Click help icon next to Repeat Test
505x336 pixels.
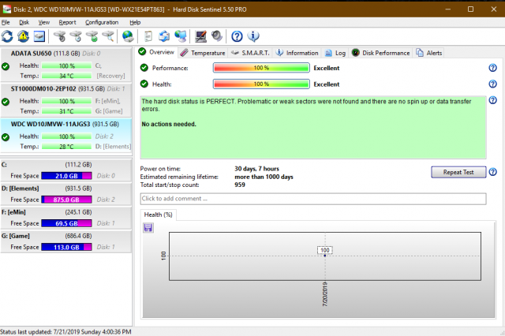[x=492, y=172]
